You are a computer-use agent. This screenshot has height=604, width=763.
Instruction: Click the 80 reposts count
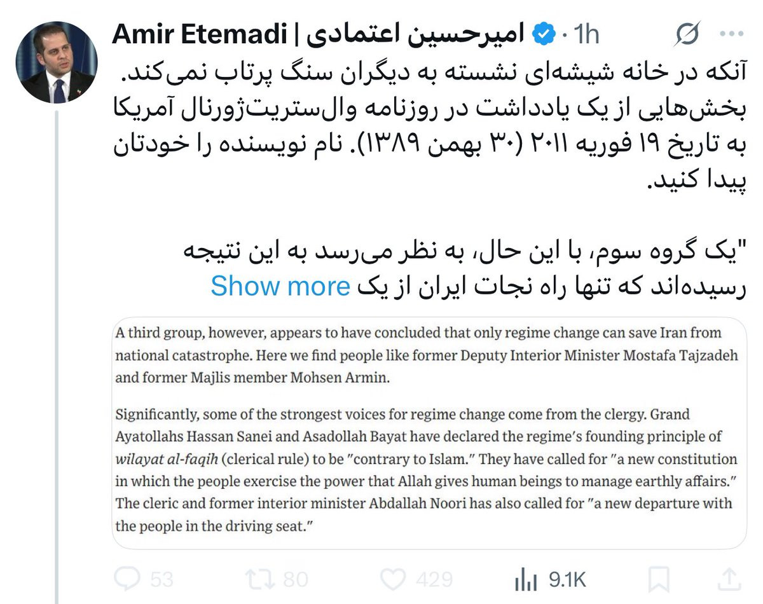[294, 579]
